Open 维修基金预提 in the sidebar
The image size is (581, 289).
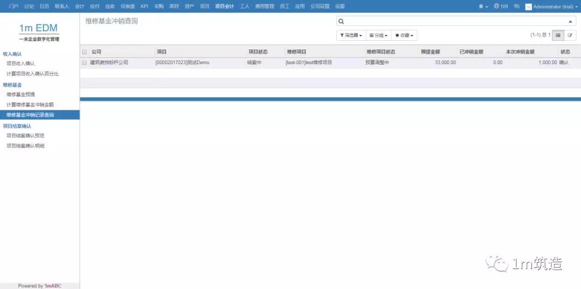pyautogui.click(x=22, y=94)
